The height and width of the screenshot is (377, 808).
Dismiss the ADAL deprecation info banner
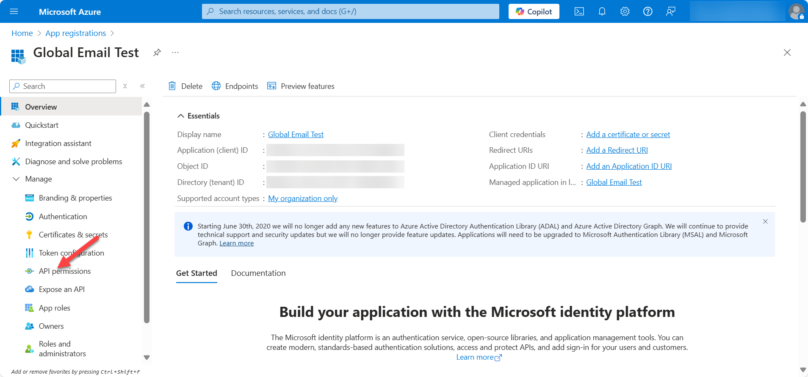765,221
